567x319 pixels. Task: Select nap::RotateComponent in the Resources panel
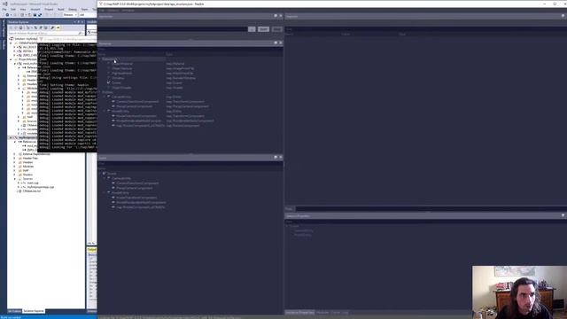pyautogui.click(x=141, y=126)
